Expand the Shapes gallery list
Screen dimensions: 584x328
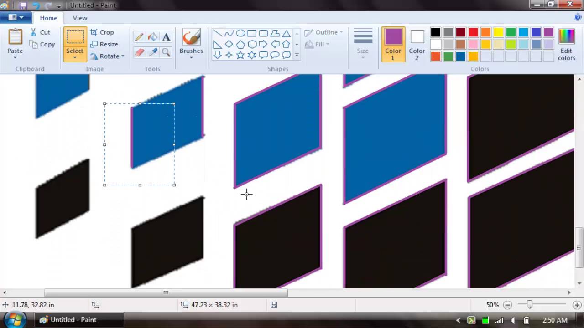point(297,55)
